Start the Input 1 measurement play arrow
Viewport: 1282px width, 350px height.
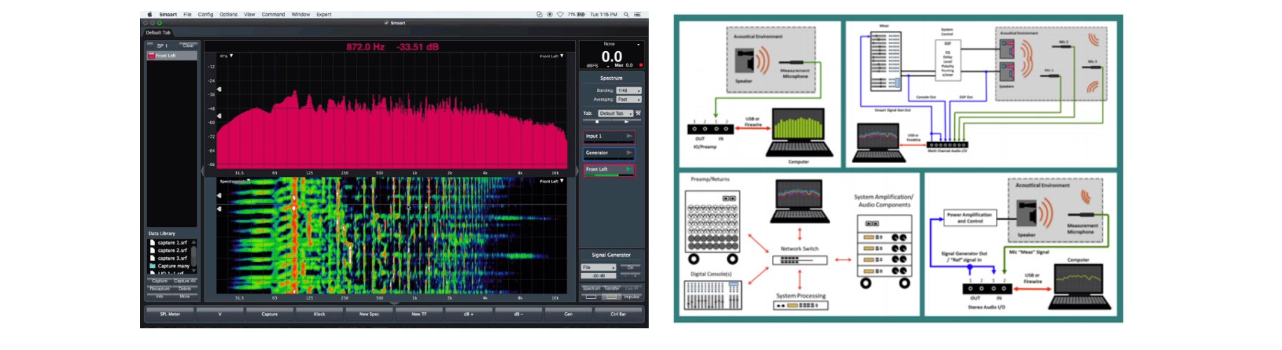(629, 136)
